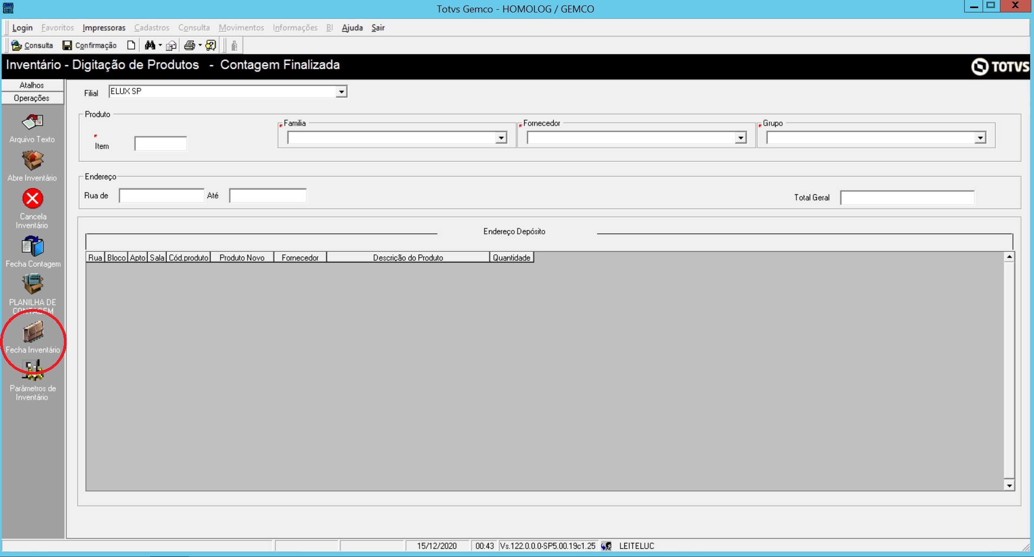Screen dimensions: 1034x557
Task: Click the time 00:43 in status bar
Action: 485,546
